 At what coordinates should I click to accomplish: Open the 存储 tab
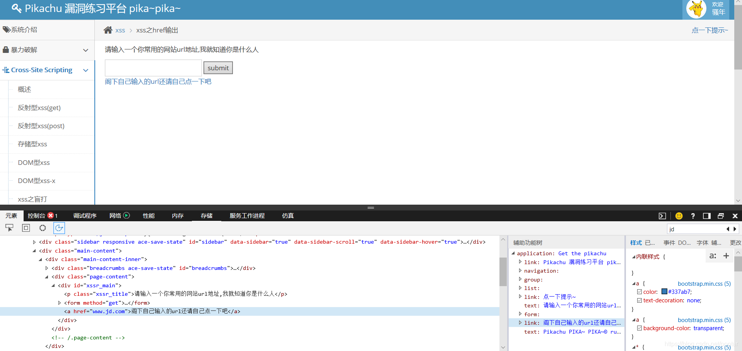click(x=207, y=215)
